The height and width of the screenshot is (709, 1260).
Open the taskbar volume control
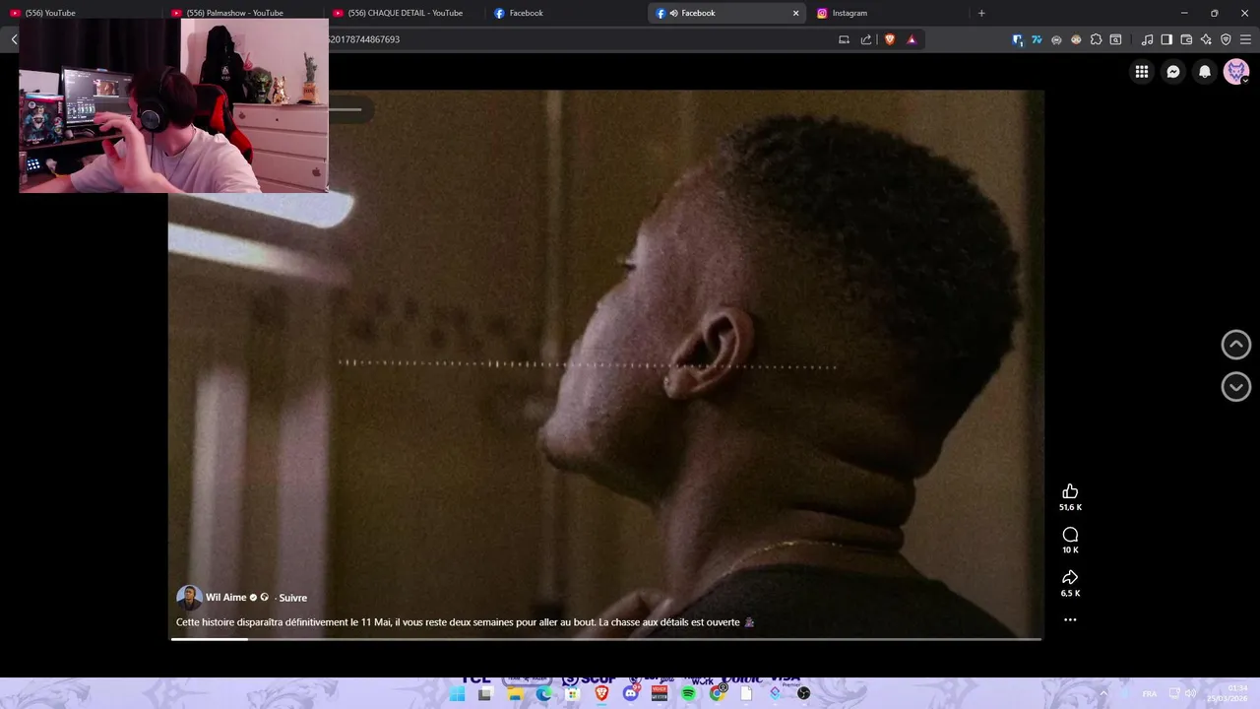coord(1190,693)
